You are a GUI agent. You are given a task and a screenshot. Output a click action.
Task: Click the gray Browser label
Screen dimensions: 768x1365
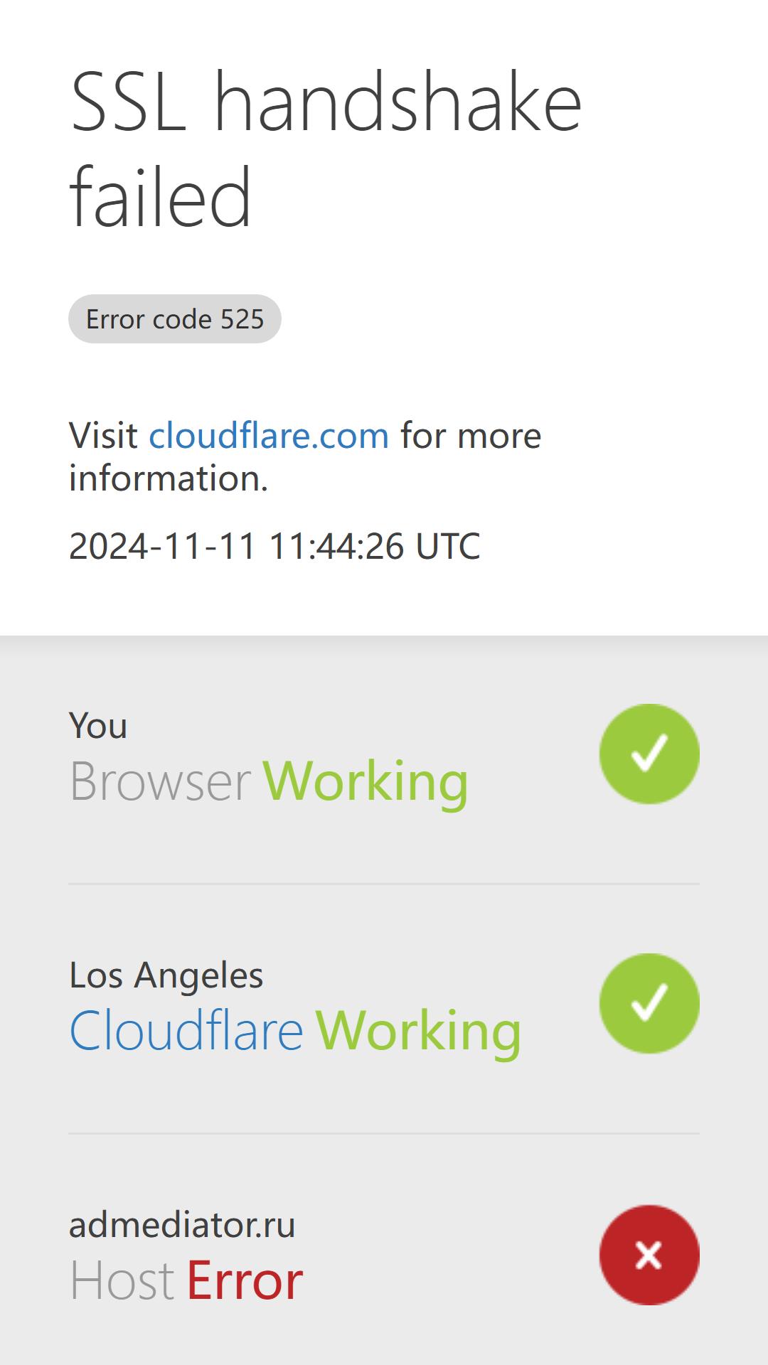(160, 781)
